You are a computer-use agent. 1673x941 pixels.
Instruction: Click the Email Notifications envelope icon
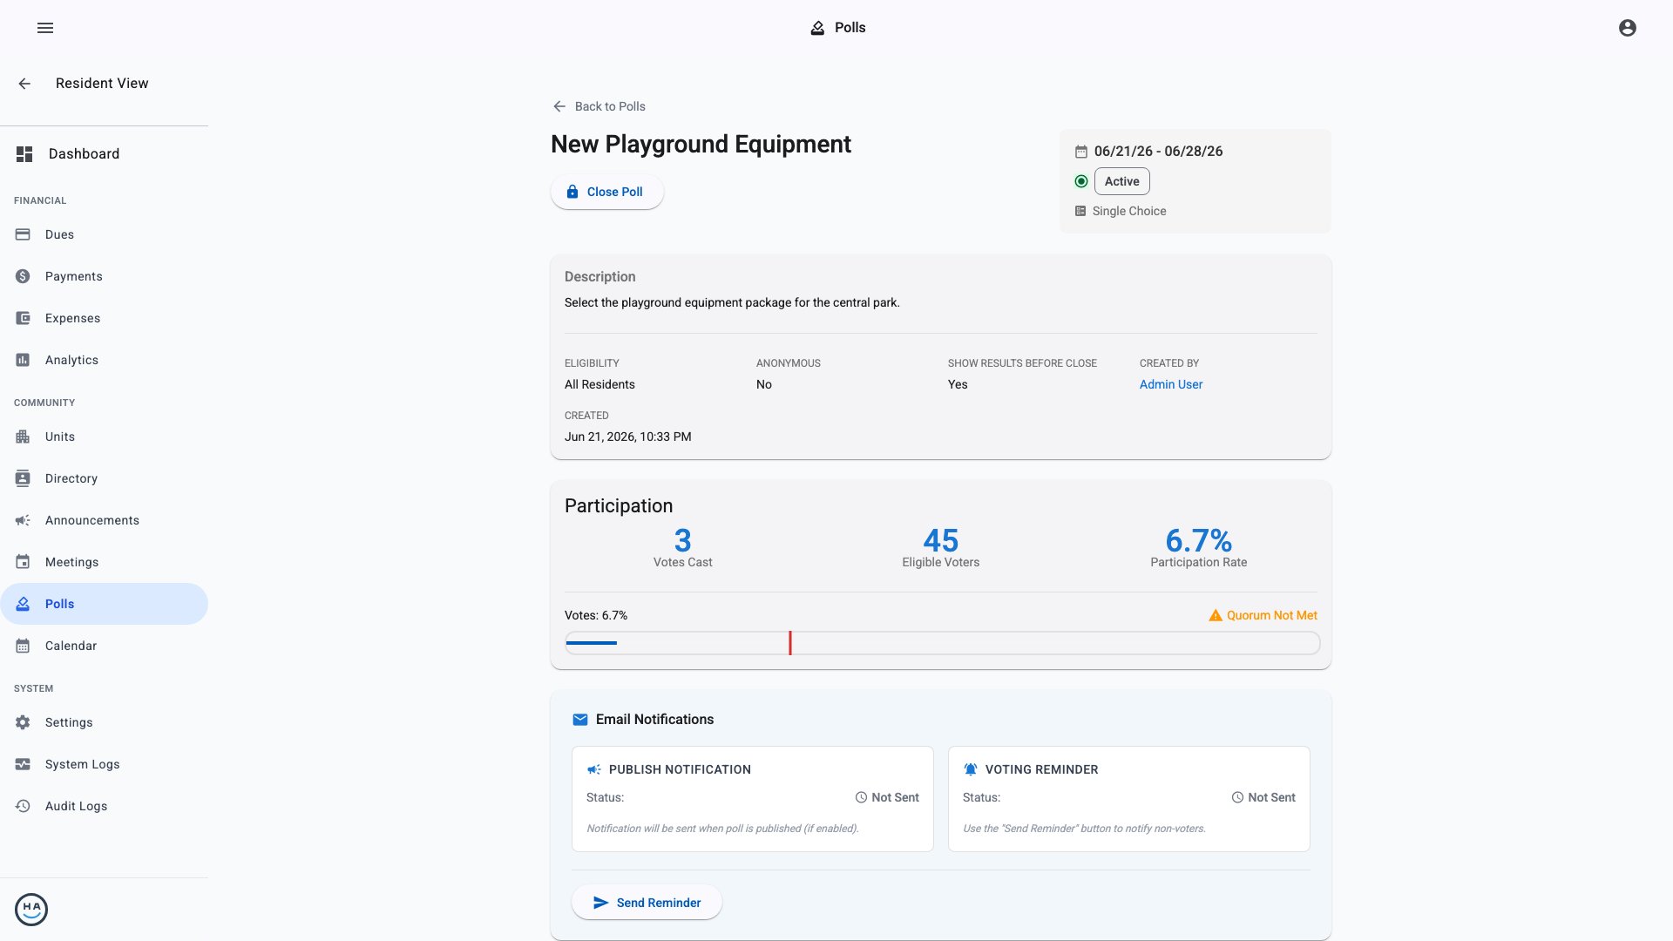tap(579, 720)
